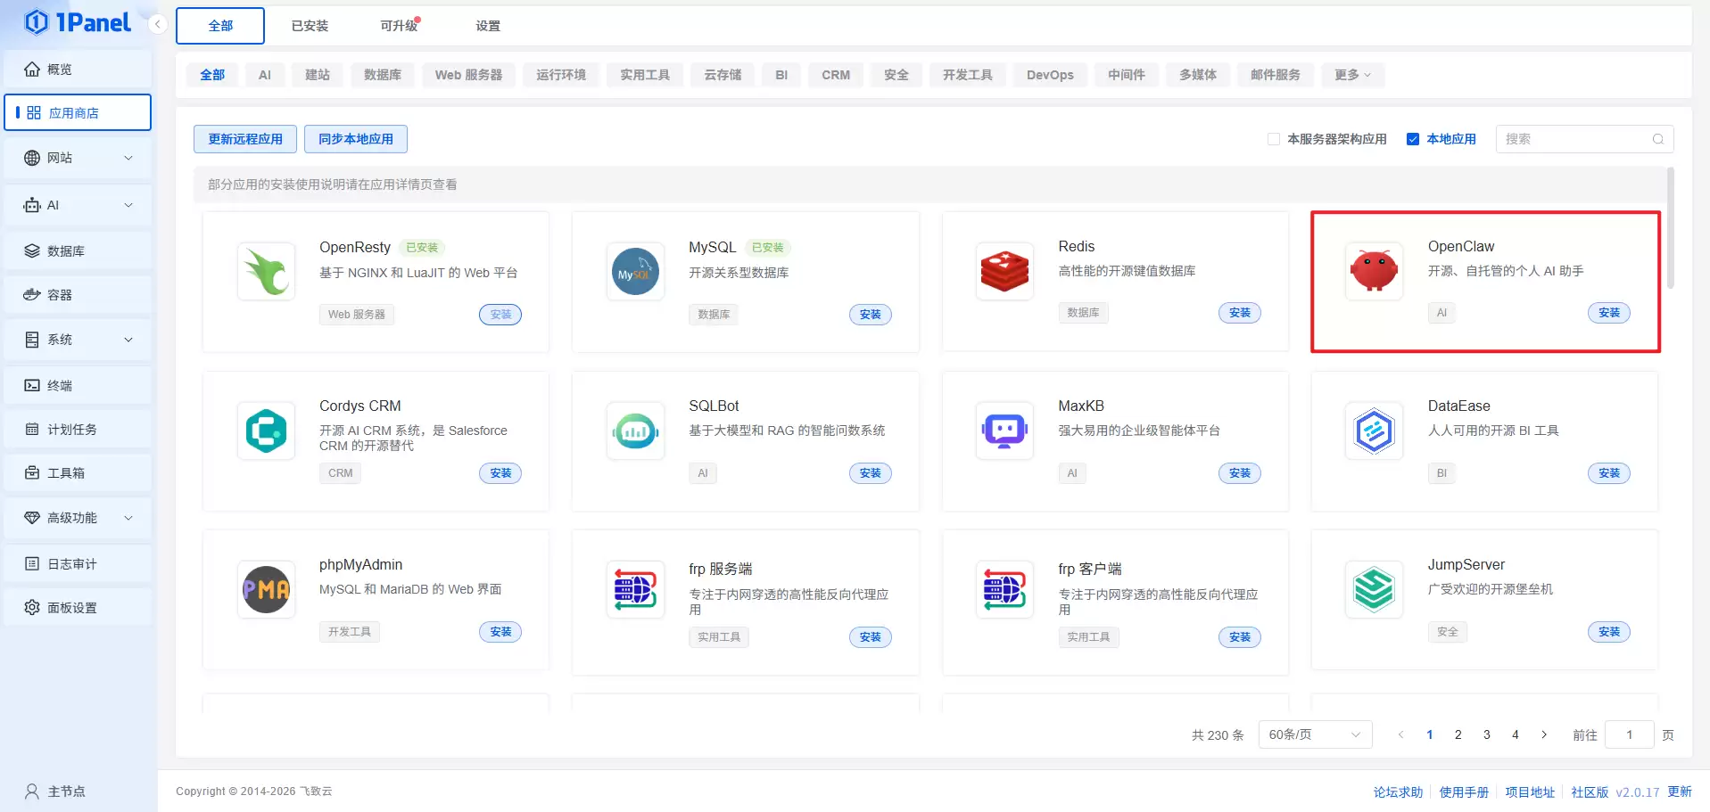This screenshot has width=1710, height=812.
Task: Install the OpenClaw app
Action: [1608, 313]
